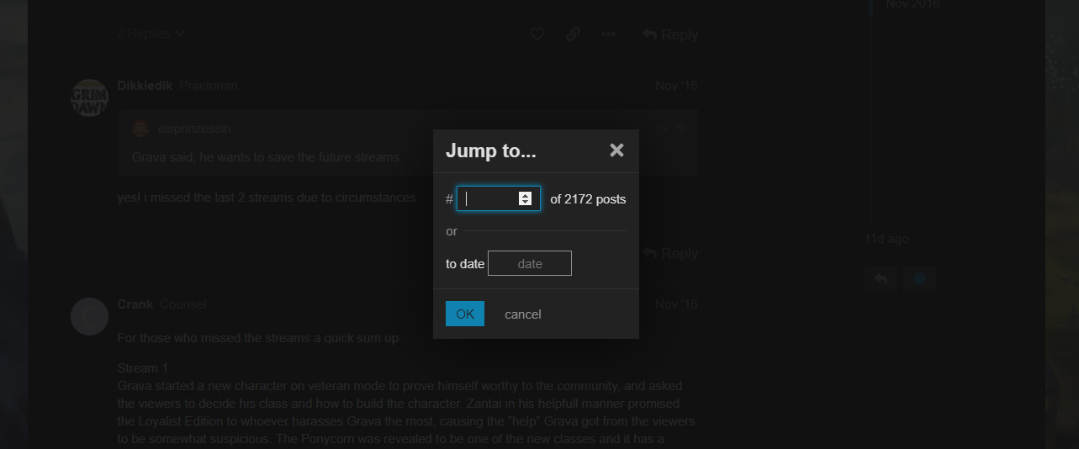1079x449 pixels.
Task: Open Dikkiedik's avatar profile
Action: click(x=89, y=98)
